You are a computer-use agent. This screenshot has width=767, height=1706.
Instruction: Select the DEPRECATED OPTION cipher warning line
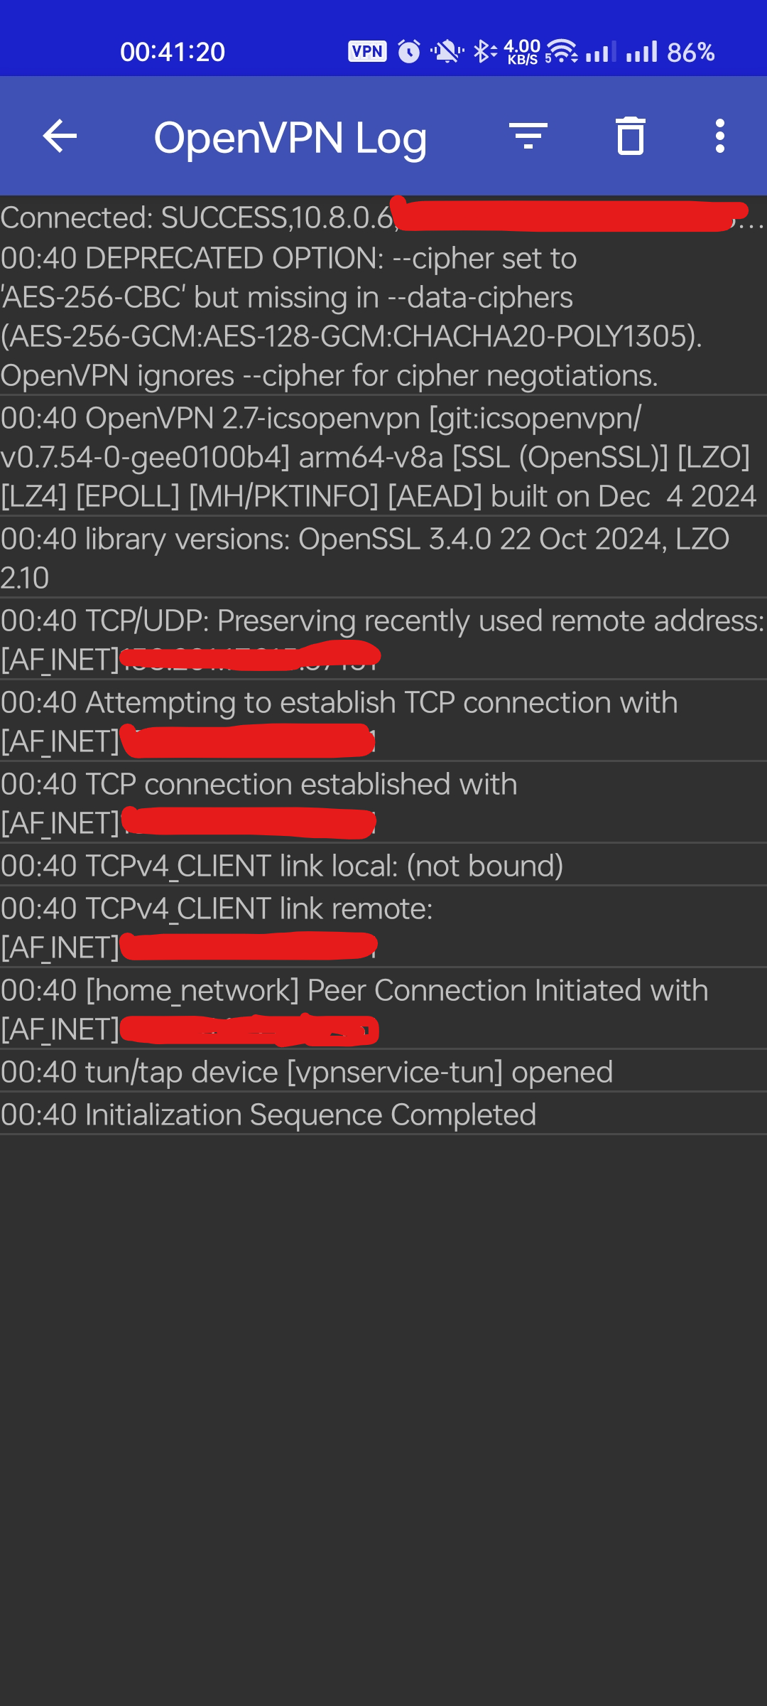click(355, 316)
